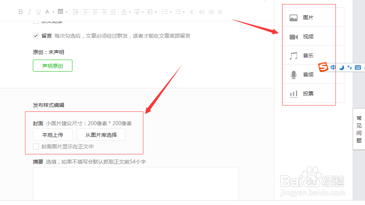Align text left

click(86, 12)
